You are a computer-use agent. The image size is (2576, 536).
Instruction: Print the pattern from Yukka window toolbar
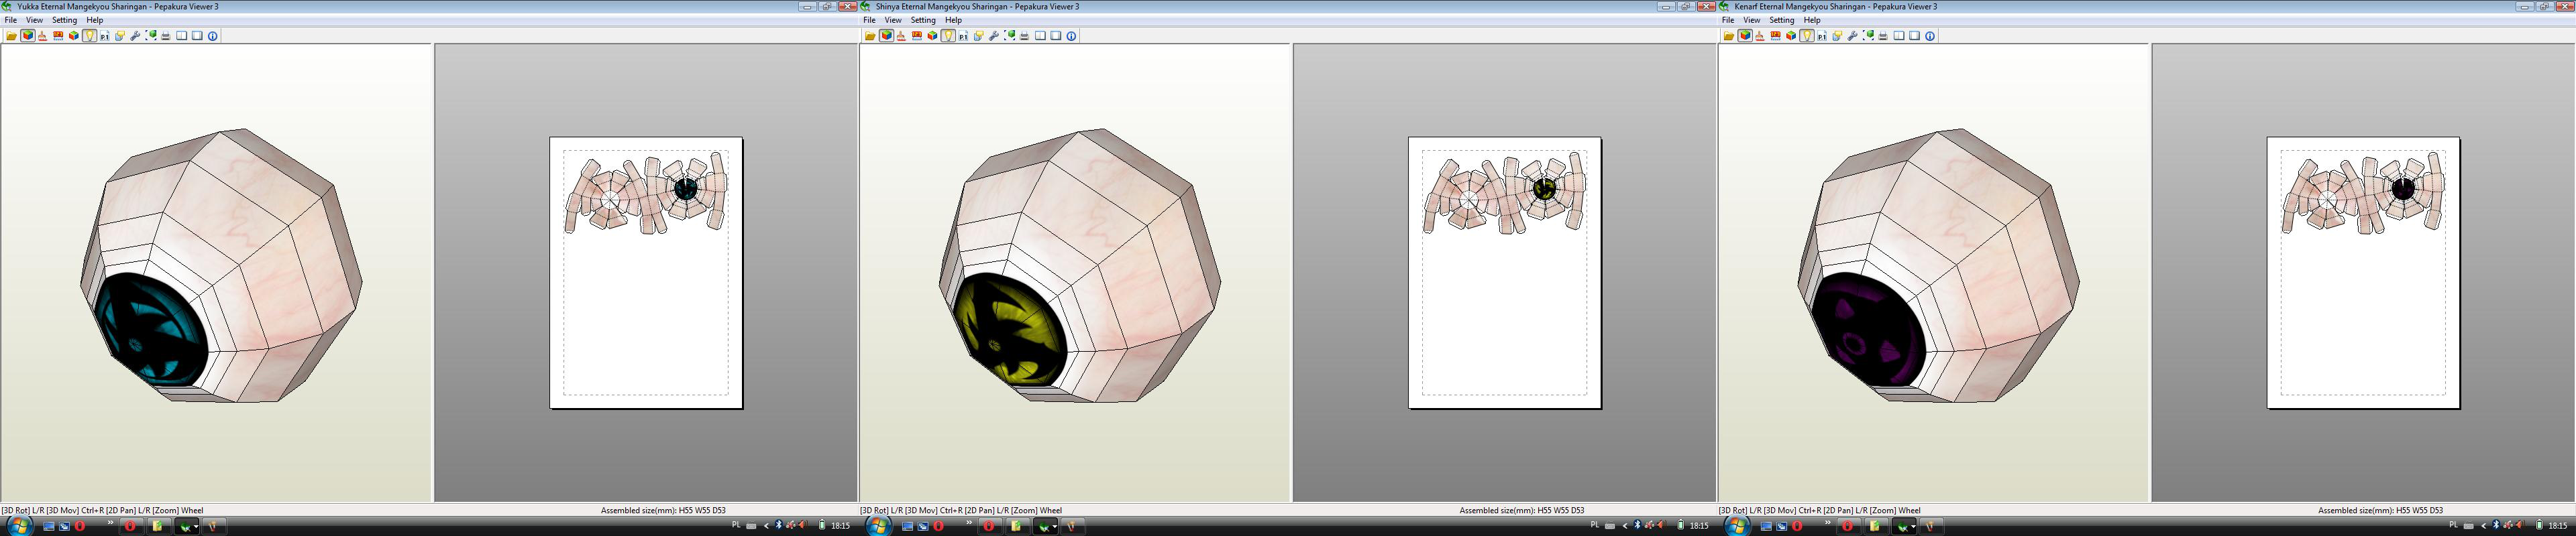point(166,36)
